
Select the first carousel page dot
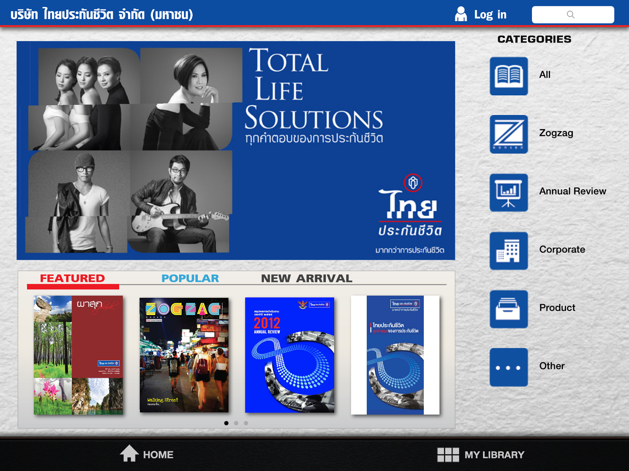click(226, 423)
